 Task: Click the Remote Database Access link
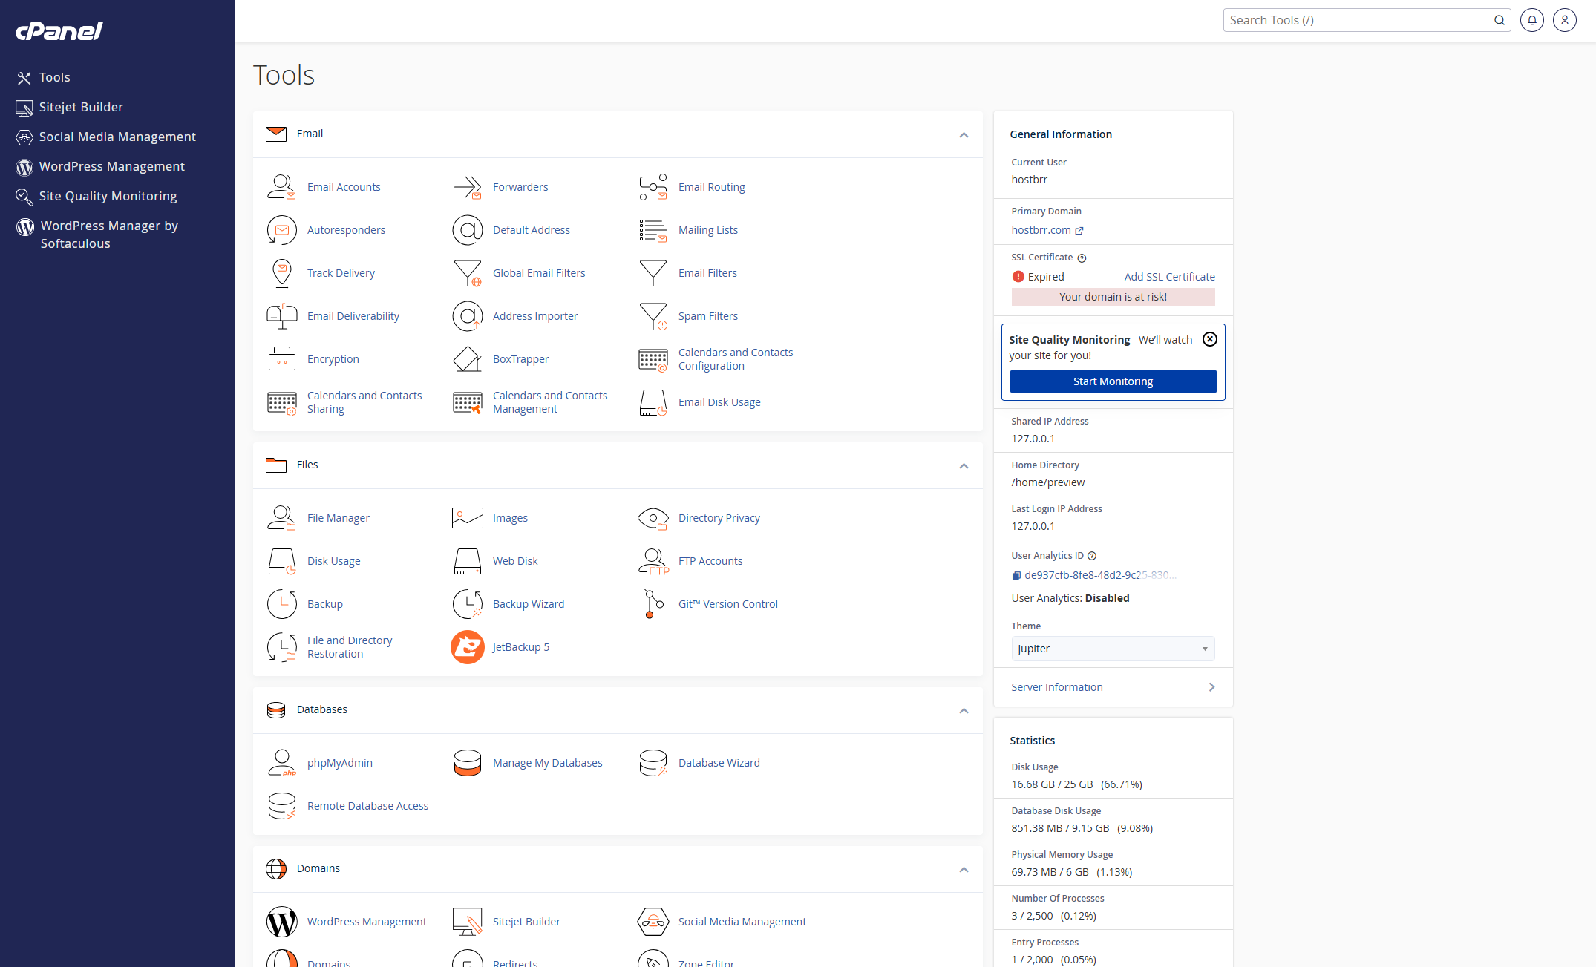tap(367, 806)
